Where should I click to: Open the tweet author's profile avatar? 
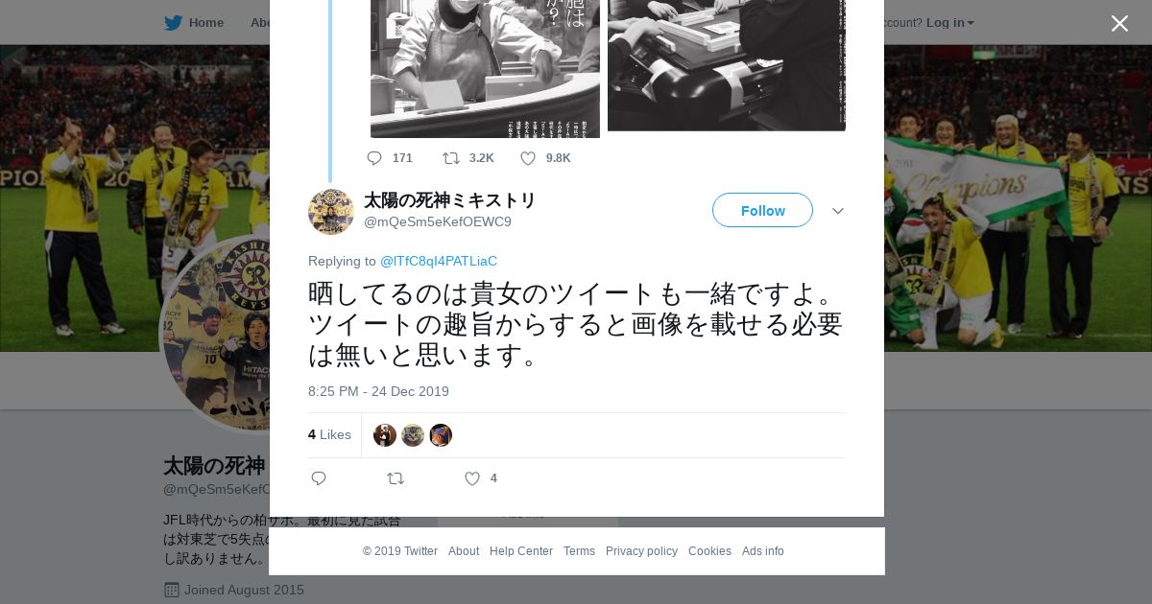point(331,212)
